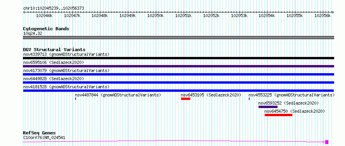
Task: Open the nsv6449828 (Sedlazeck2020) label
Action: click(53, 79)
